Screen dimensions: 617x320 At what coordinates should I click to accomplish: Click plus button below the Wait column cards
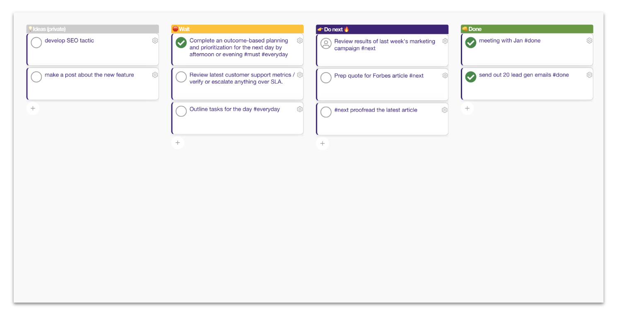178,143
